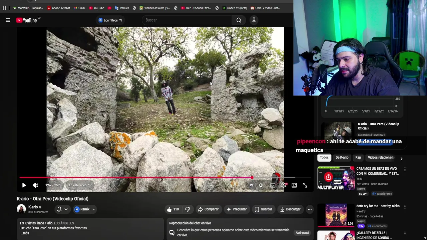The height and width of the screenshot is (240, 427).
Task: Click the '7.1x' multiplier badge
Action: click(361, 226)
